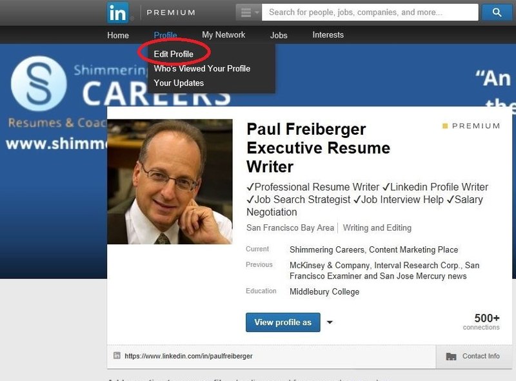Click the LinkedIn logo icon
Viewport: 516px width, 381px height.
[118, 12]
